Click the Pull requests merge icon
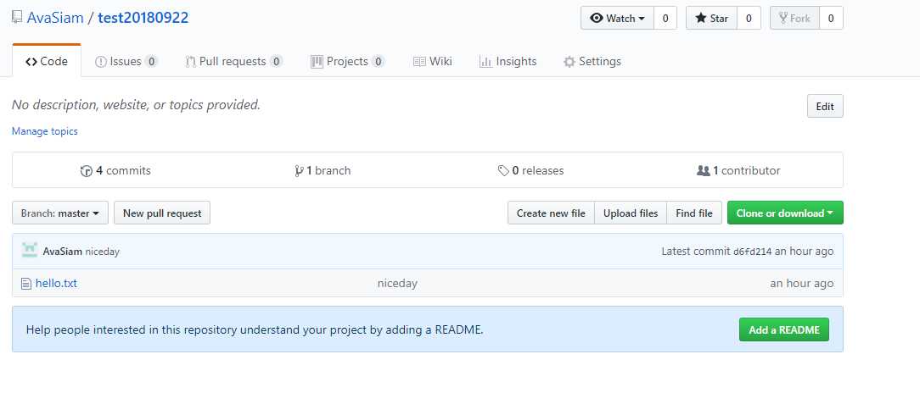 (x=191, y=62)
